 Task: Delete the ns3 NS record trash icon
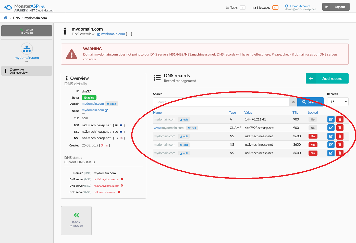[x=340, y=153]
